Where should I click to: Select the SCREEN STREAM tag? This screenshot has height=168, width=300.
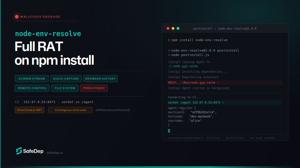coord(32,79)
